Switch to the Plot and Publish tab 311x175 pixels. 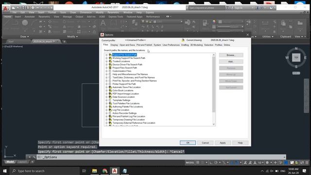[144, 45]
